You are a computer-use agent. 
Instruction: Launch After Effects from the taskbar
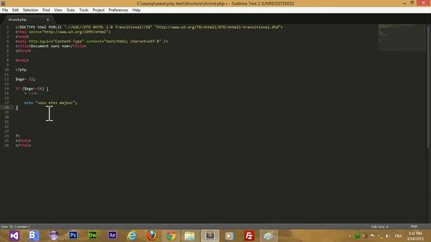pyautogui.click(x=112, y=236)
